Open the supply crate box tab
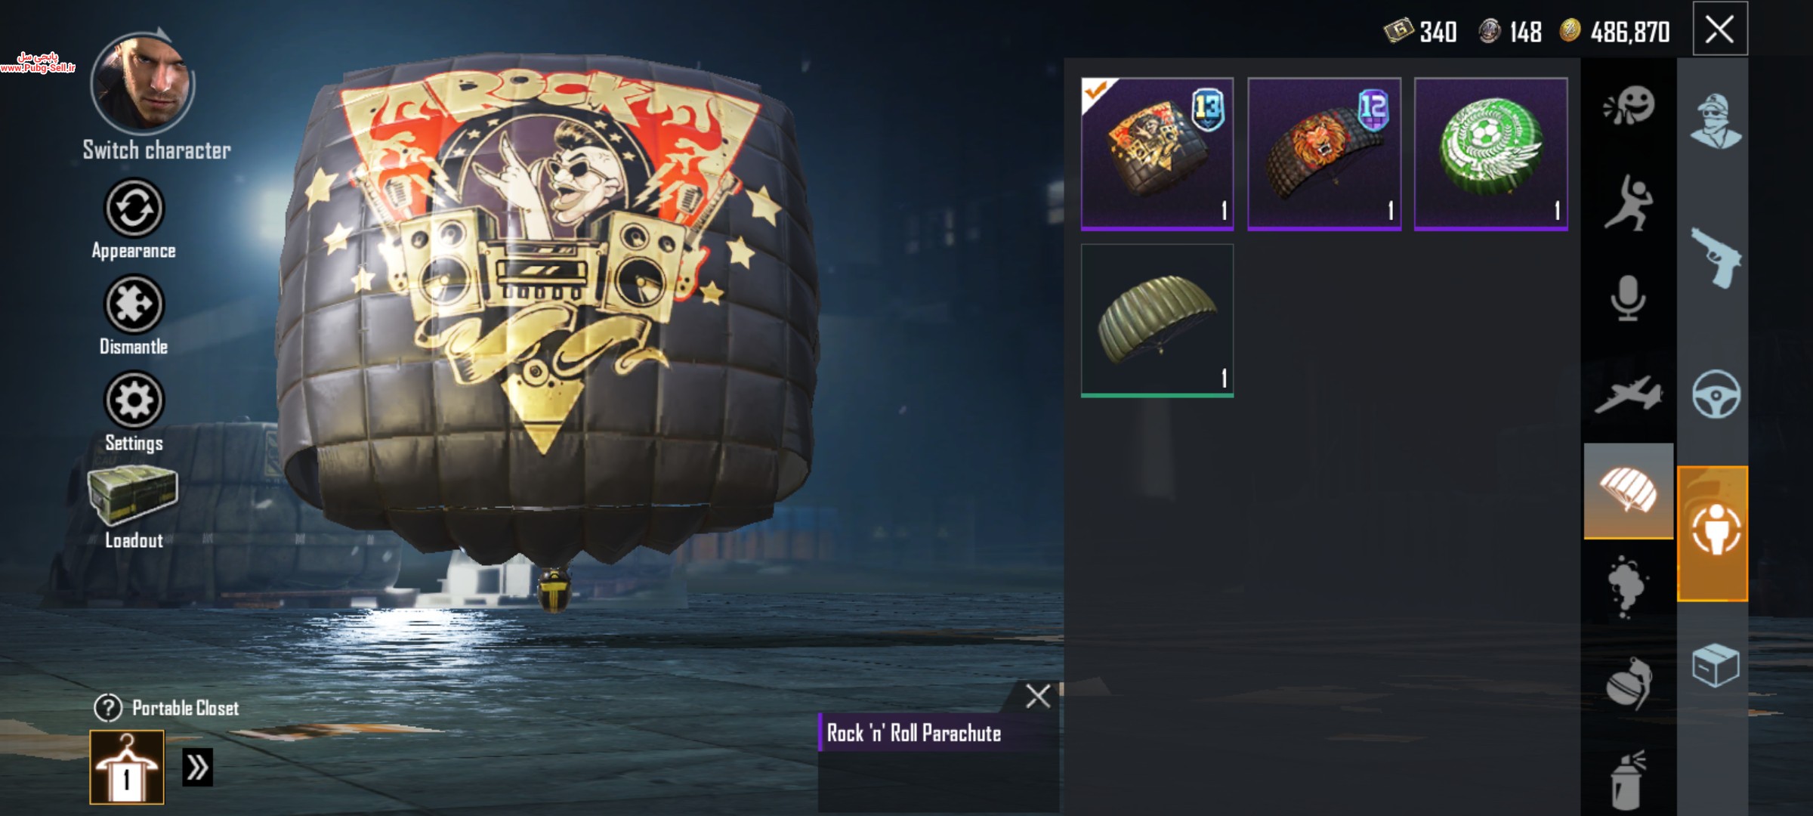This screenshot has height=816, width=1813. click(1715, 665)
